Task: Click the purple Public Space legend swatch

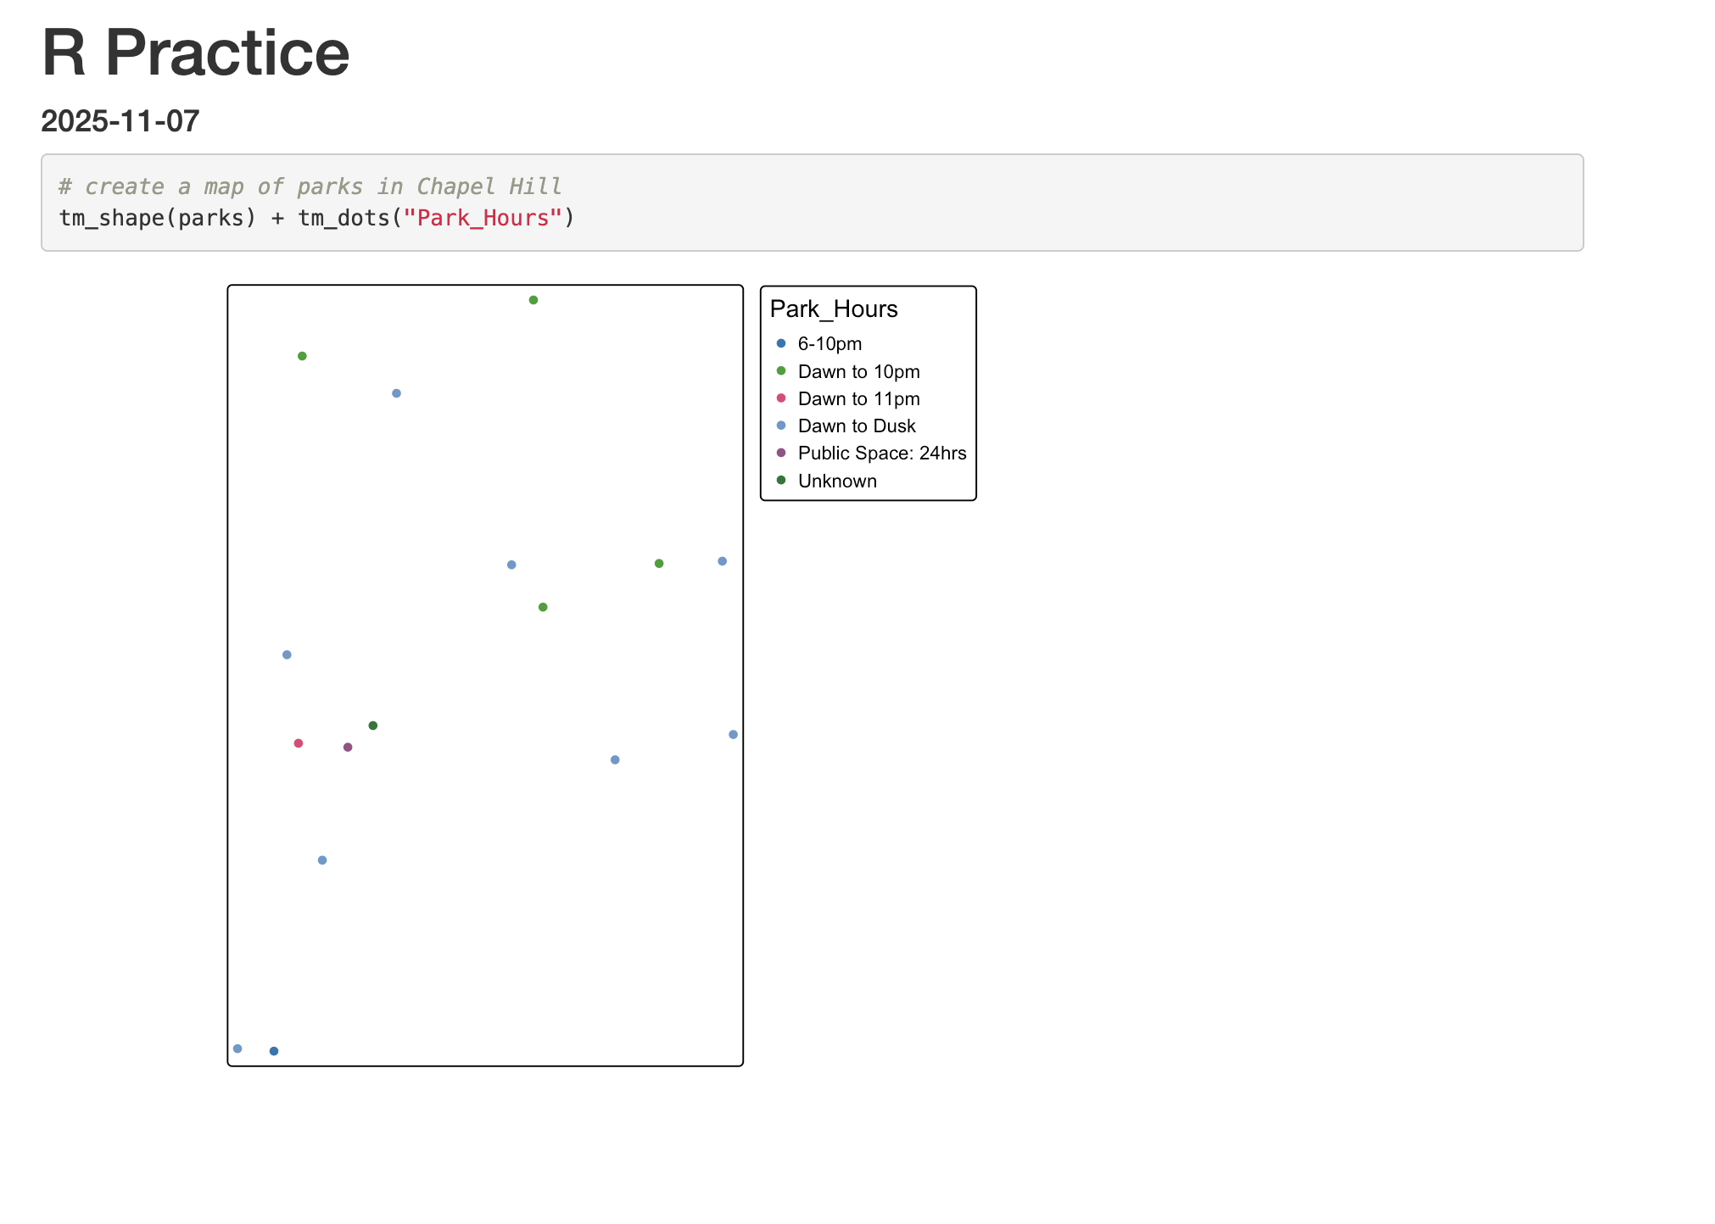Action: coord(781,453)
